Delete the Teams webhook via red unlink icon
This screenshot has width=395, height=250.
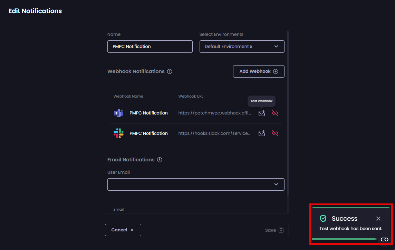pos(275,113)
